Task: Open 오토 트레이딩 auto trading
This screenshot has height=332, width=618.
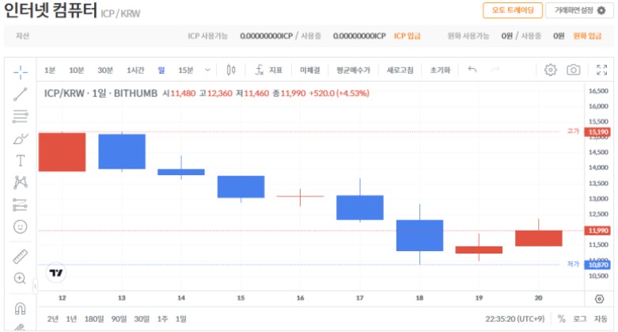Action: [x=513, y=10]
